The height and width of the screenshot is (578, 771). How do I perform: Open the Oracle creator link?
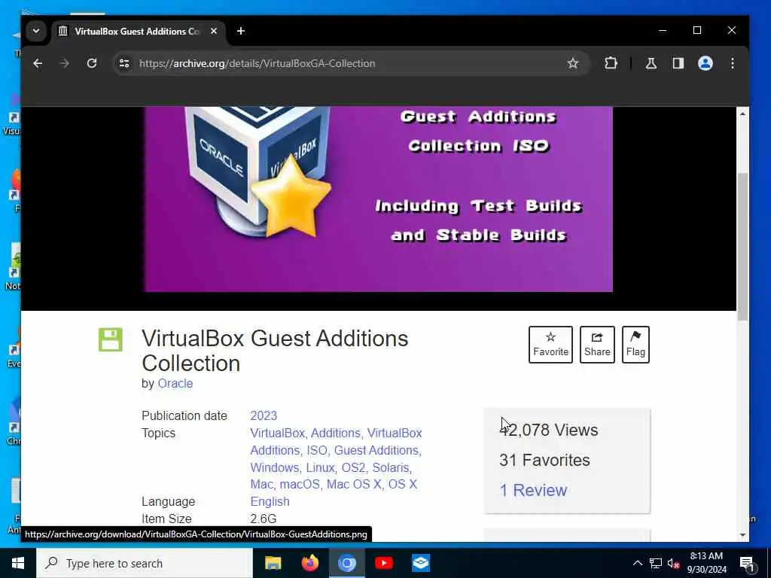pyautogui.click(x=175, y=383)
